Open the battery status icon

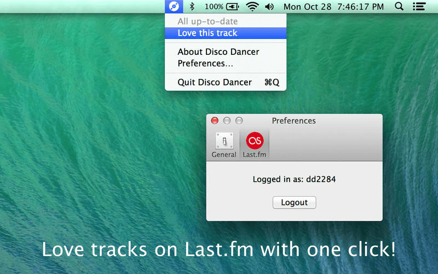pos(232,7)
